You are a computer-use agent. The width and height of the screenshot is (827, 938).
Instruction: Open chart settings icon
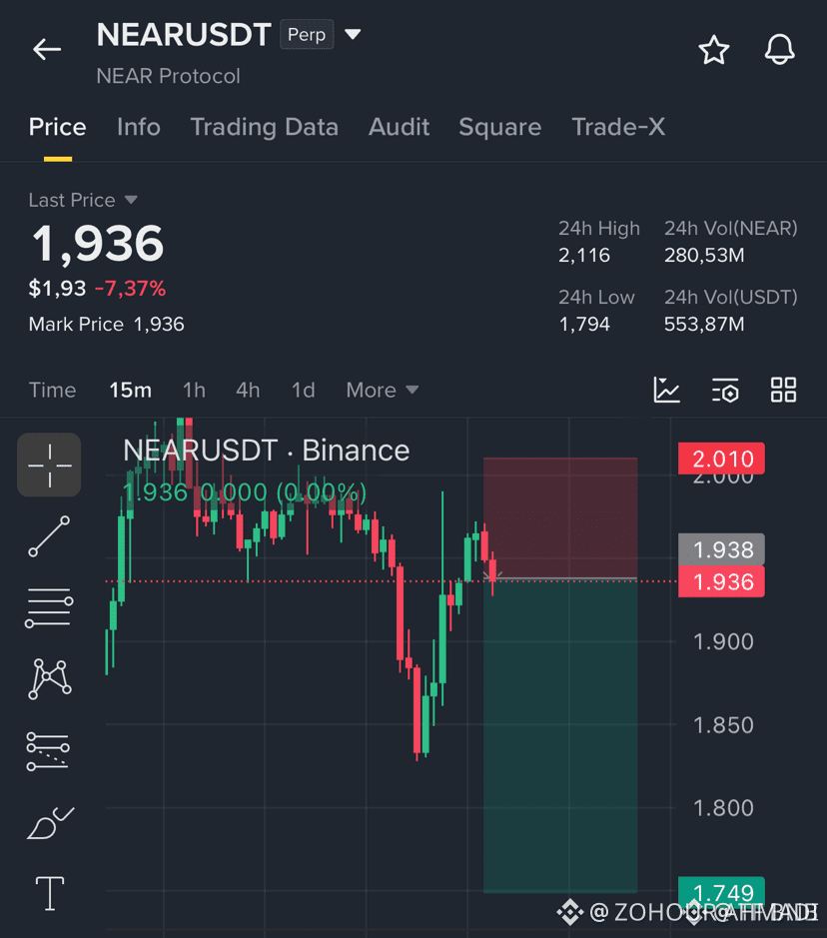[x=725, y=390]
